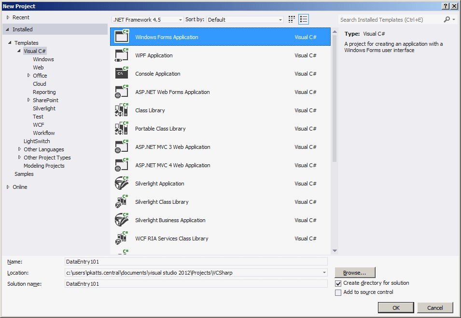
Task: Toggle Create directory for solution checkbox
Action: click(x=338, y=283)
